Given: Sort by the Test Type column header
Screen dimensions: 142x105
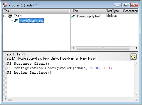Looking at the screenshot, I should click(113, 11).
